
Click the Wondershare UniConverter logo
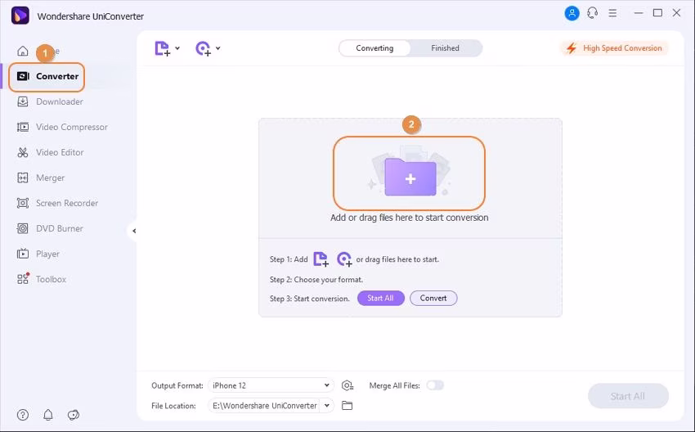pyautogui.click(x=20, y=16)
